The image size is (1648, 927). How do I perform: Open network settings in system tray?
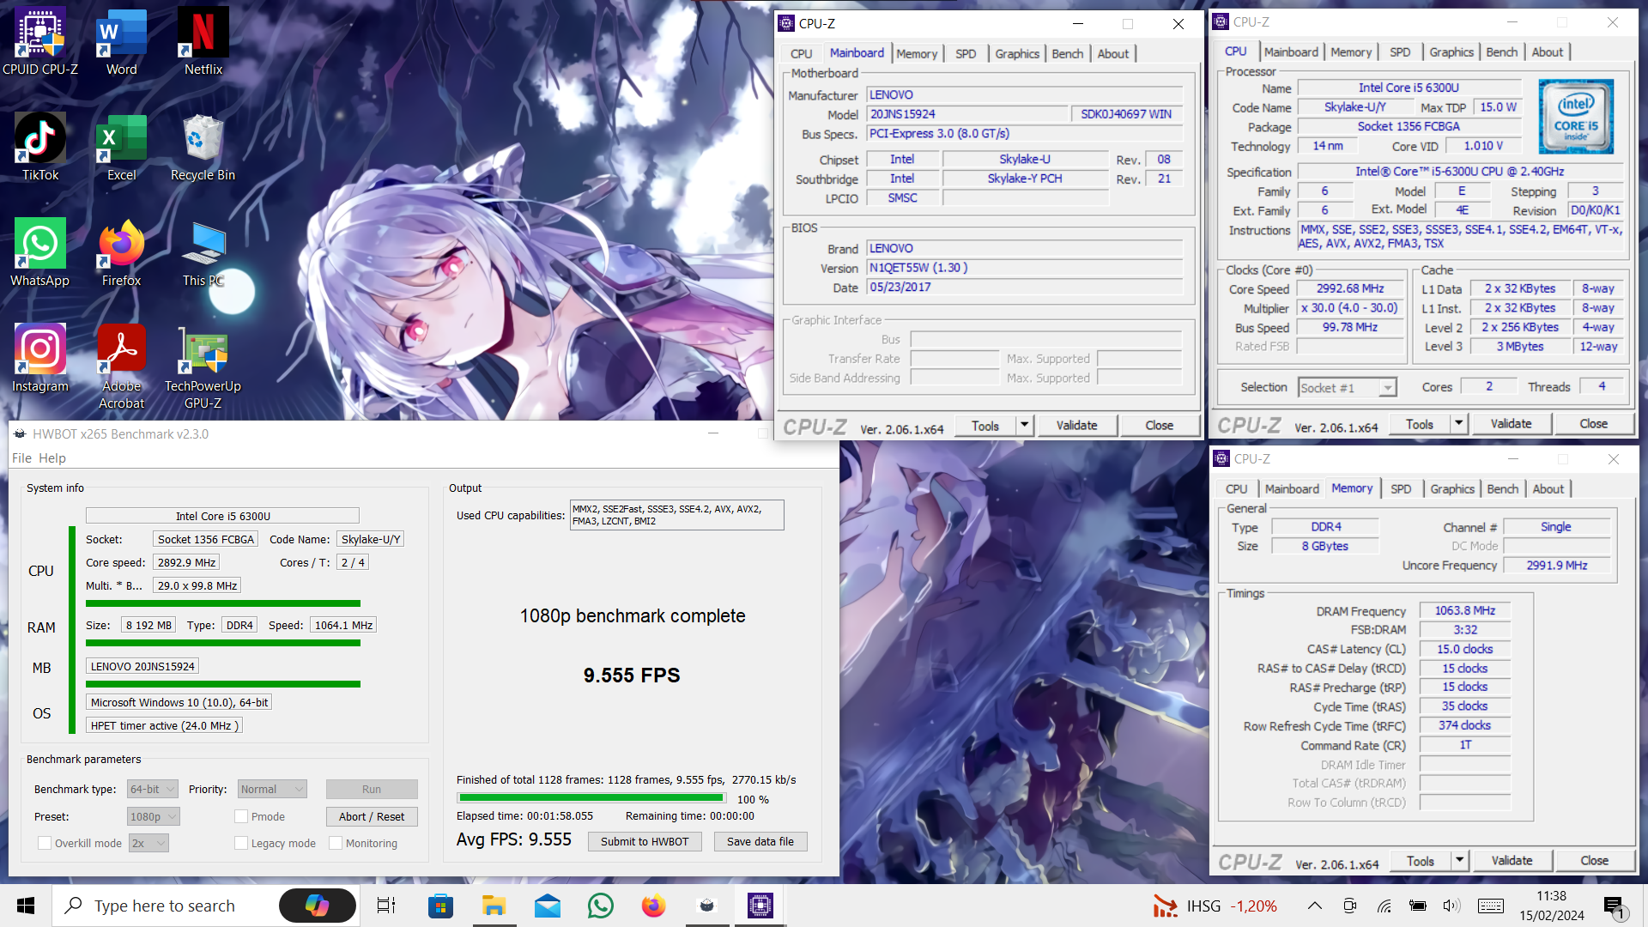(x=1384, y=906)
